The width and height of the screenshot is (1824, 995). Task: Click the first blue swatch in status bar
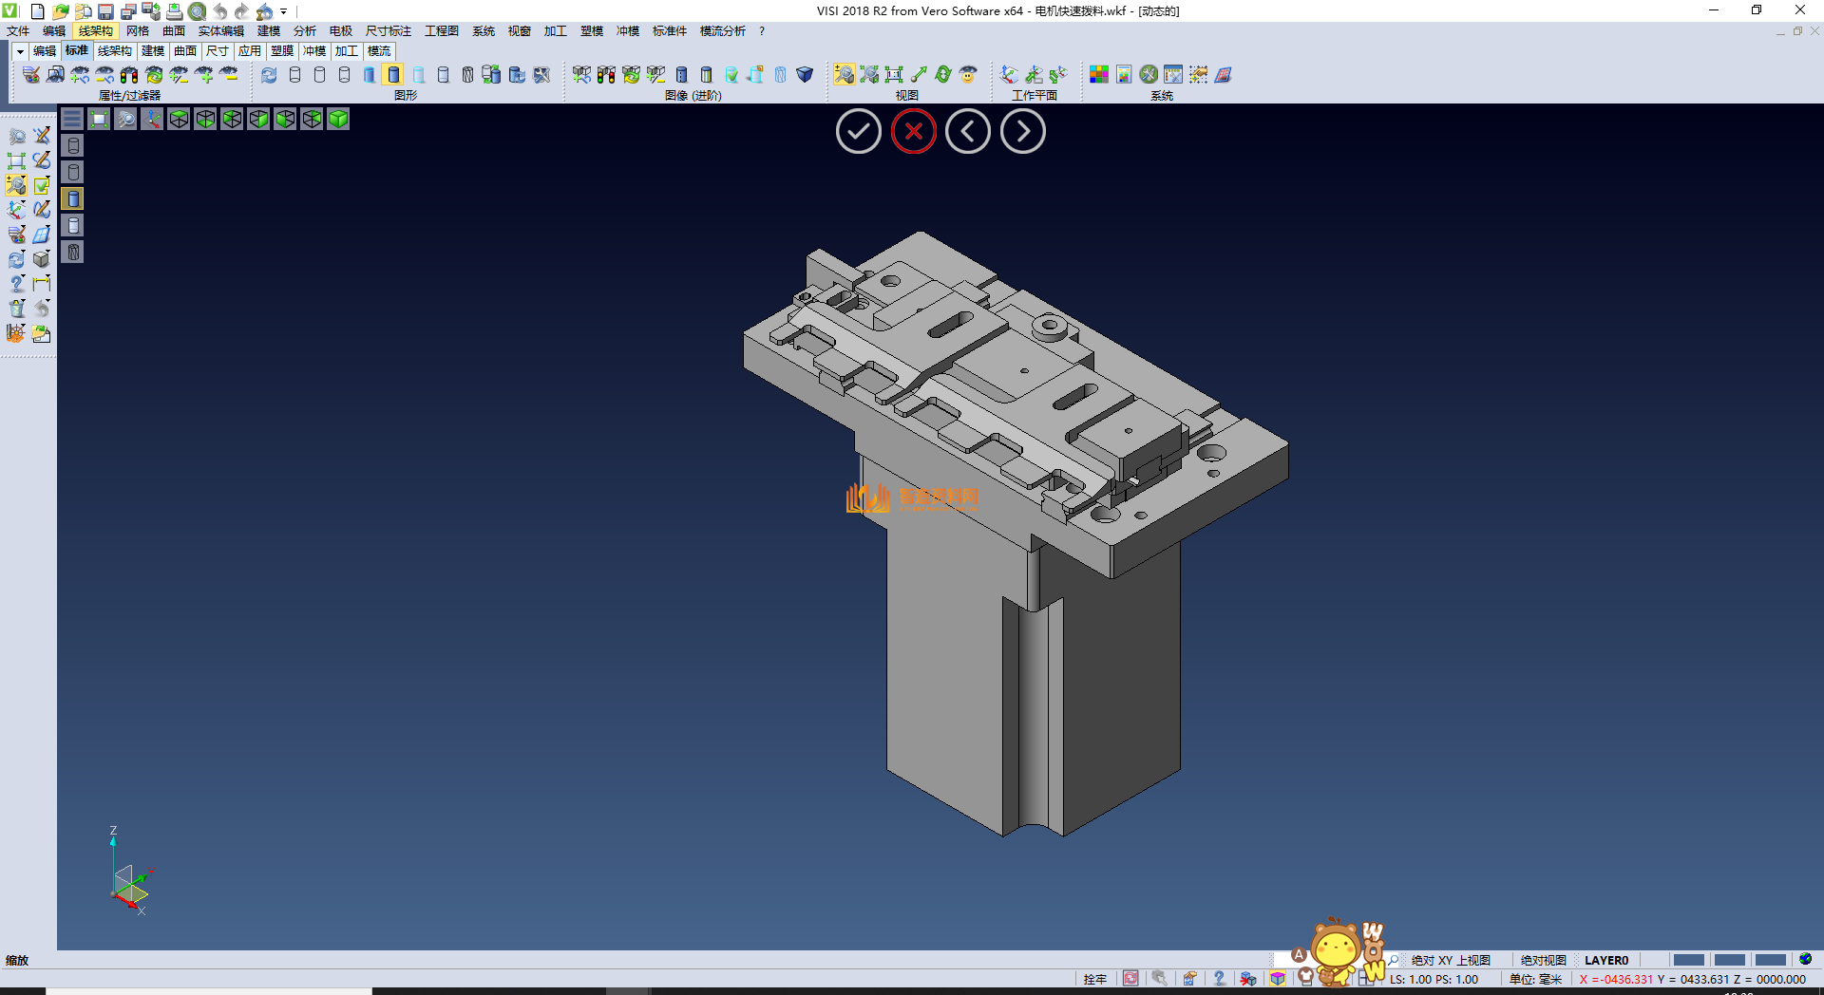coord(1688,960)
